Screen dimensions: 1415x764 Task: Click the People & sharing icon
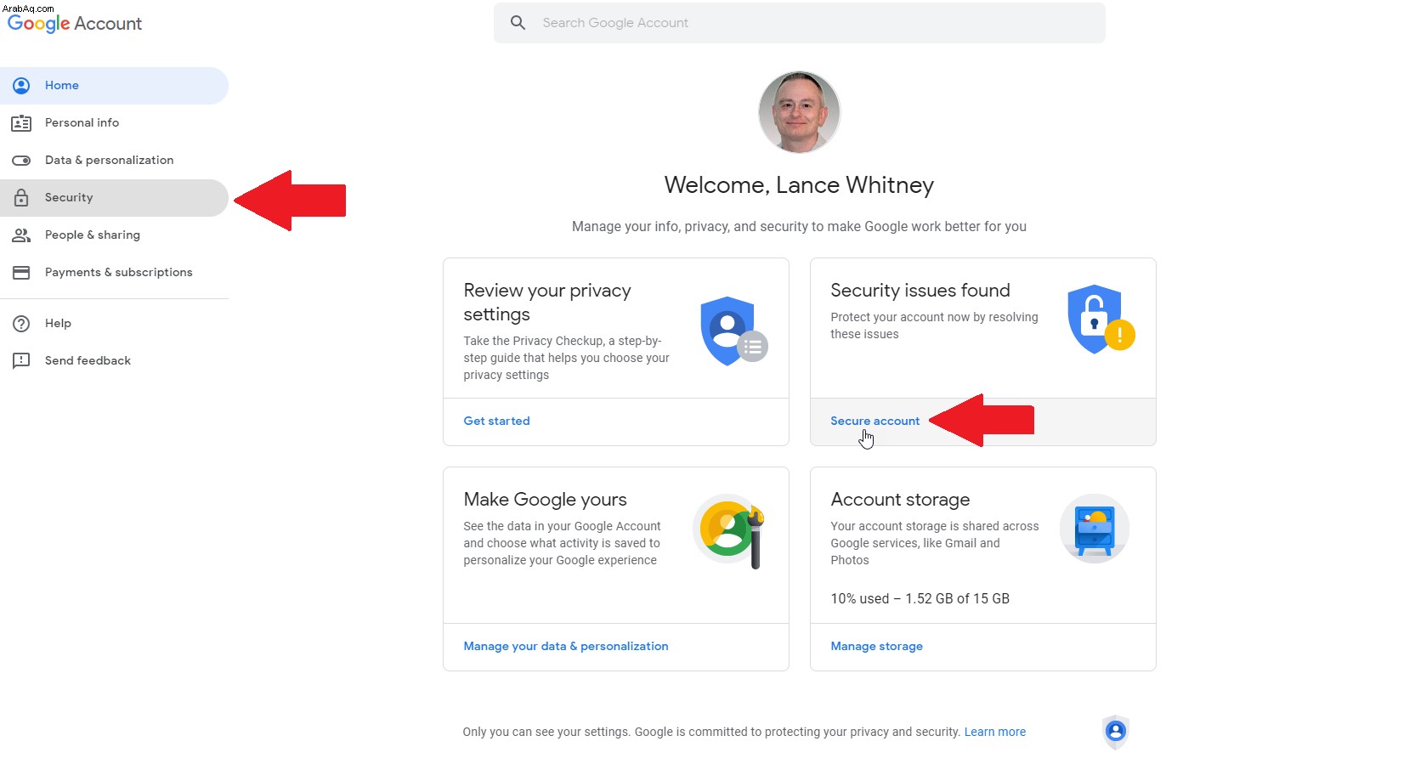(x=21, y=235)
